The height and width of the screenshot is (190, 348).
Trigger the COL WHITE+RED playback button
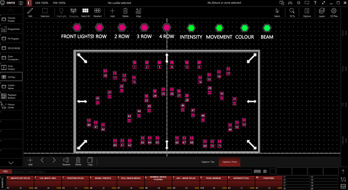point(48,182)
